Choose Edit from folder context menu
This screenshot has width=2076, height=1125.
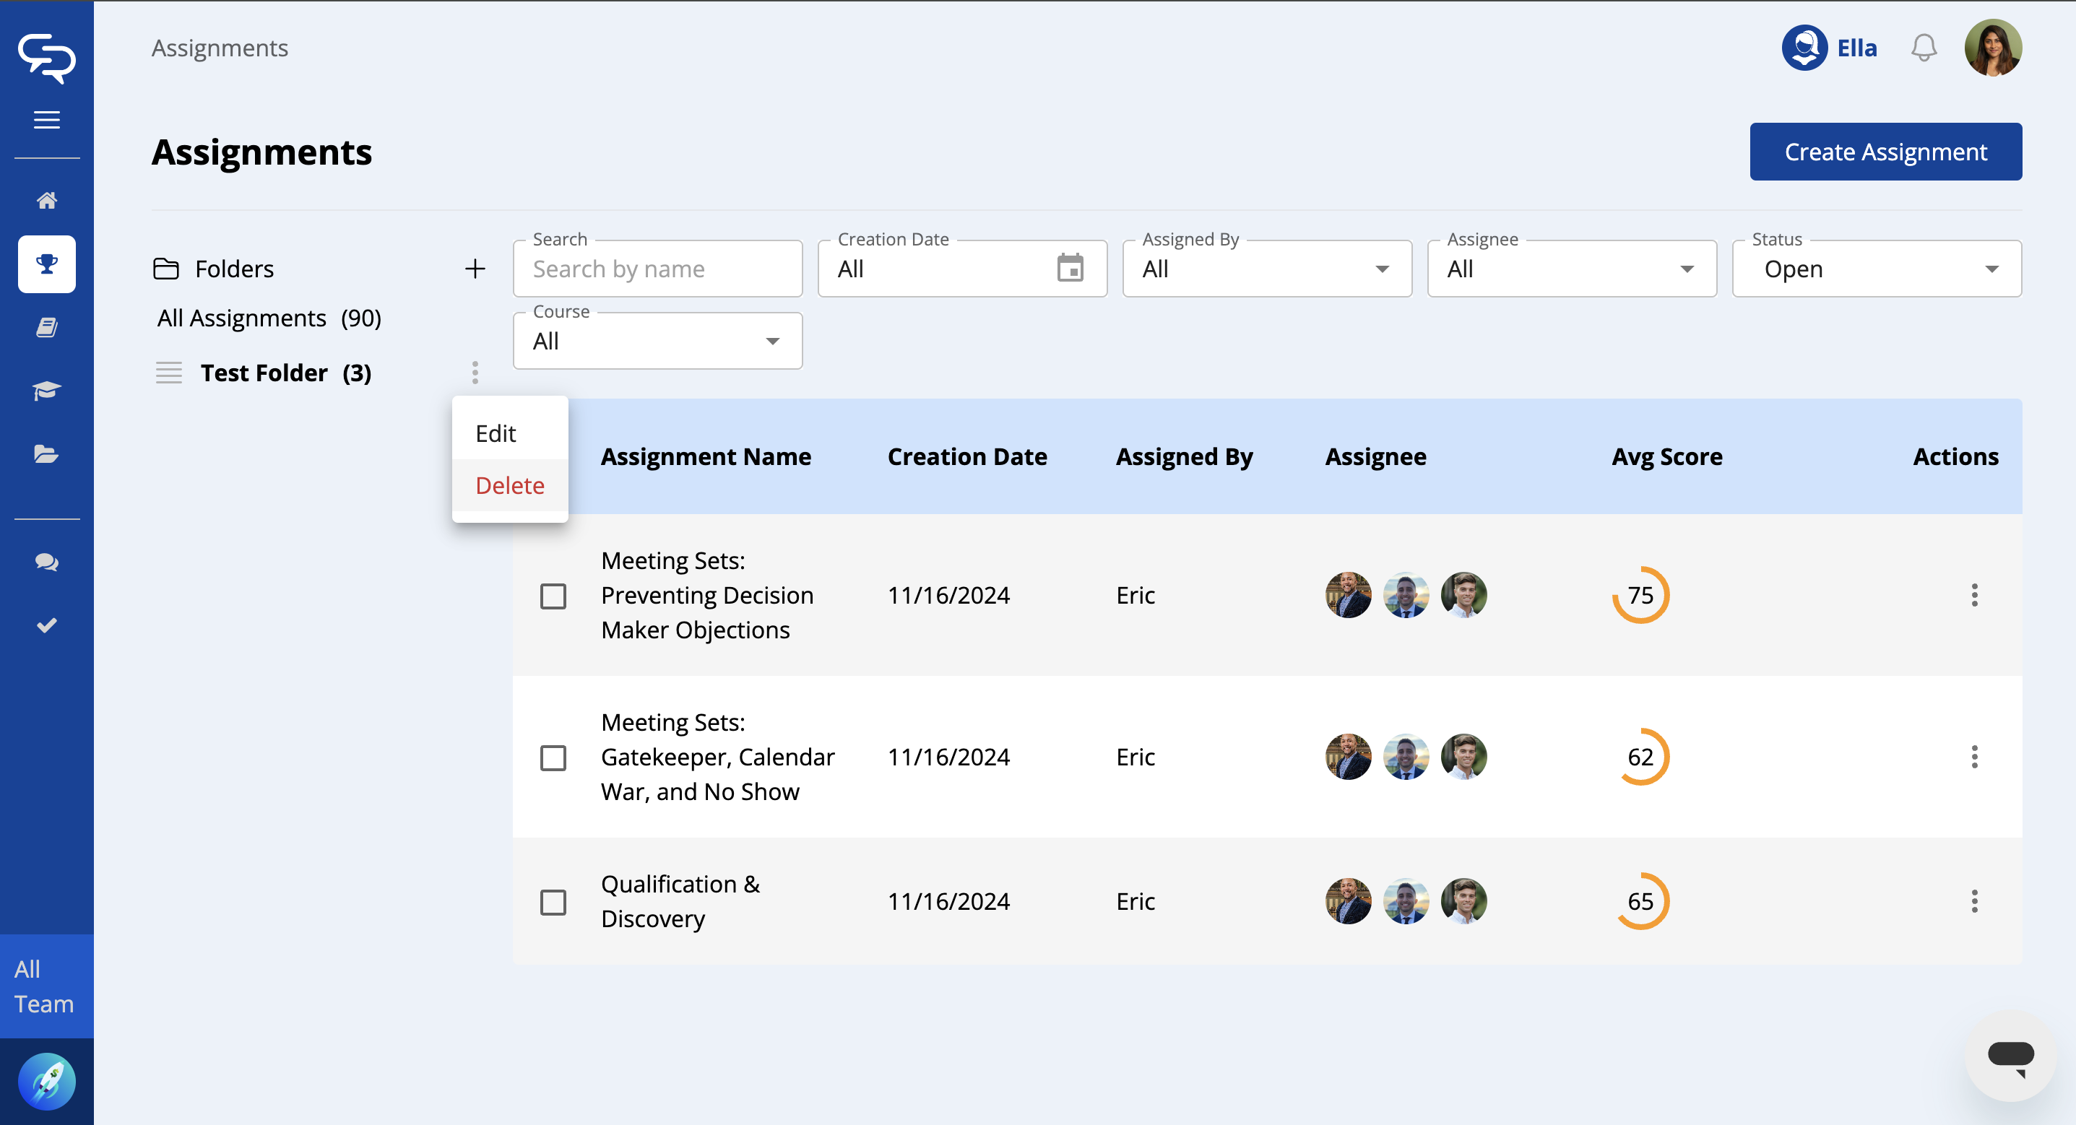click(x=496, y=433)
